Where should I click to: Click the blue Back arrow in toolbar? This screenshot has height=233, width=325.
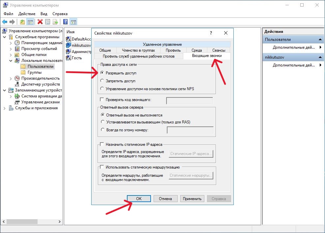(5, 22)
